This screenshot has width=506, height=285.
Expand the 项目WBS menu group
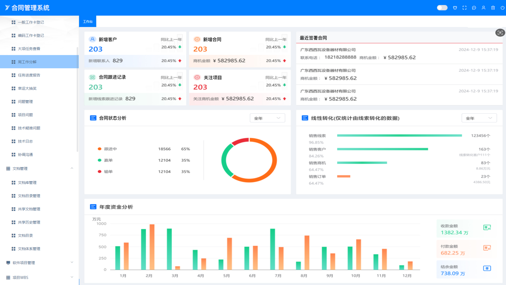pos(39,277)
